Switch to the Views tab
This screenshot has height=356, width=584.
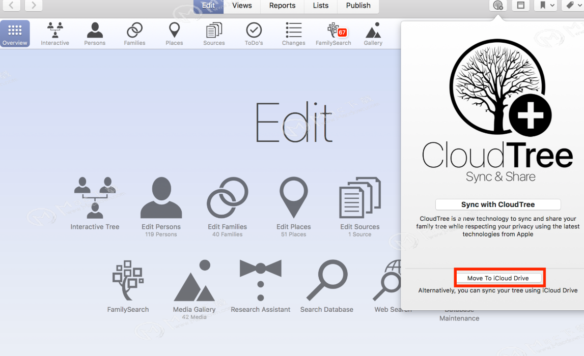tap(242, 6)
